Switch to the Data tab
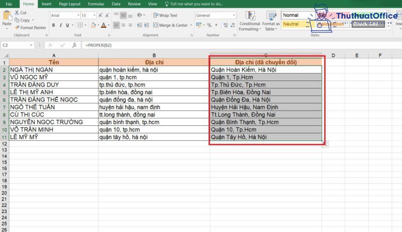Screen dimensions: 402x232 [x=116, y=4]
